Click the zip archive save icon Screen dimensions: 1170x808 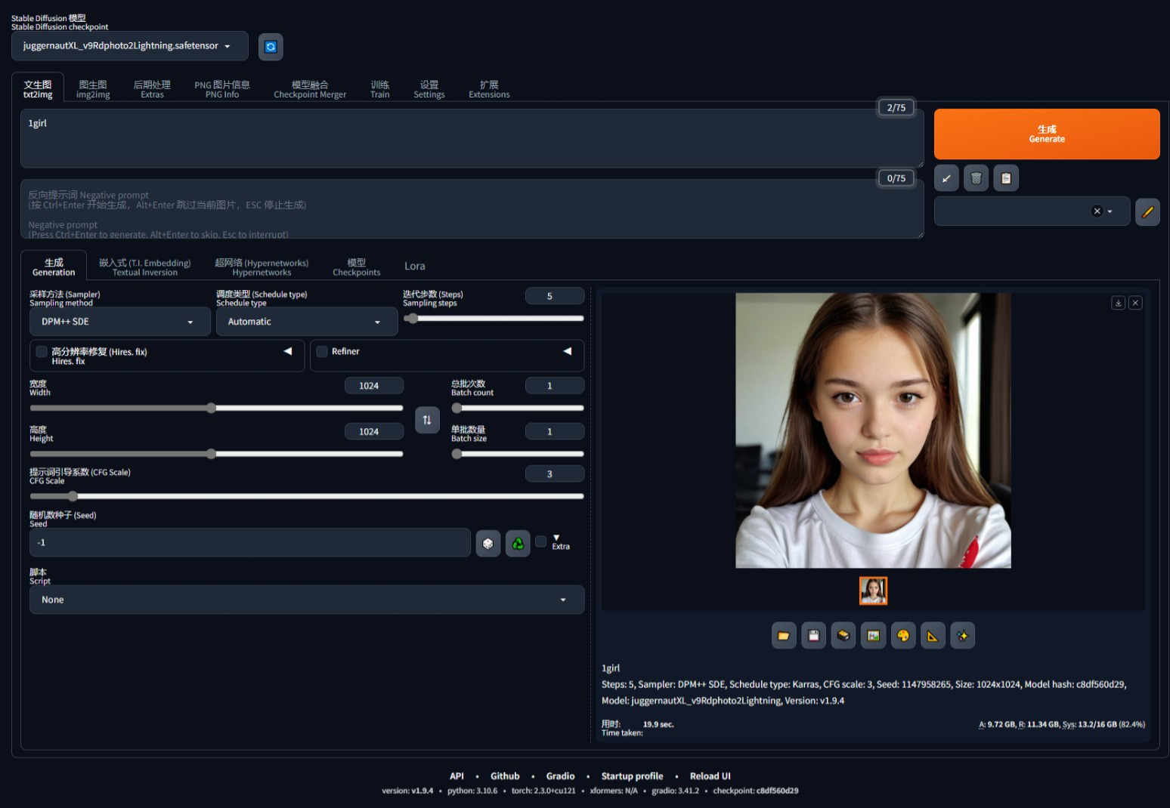[843, 636]
